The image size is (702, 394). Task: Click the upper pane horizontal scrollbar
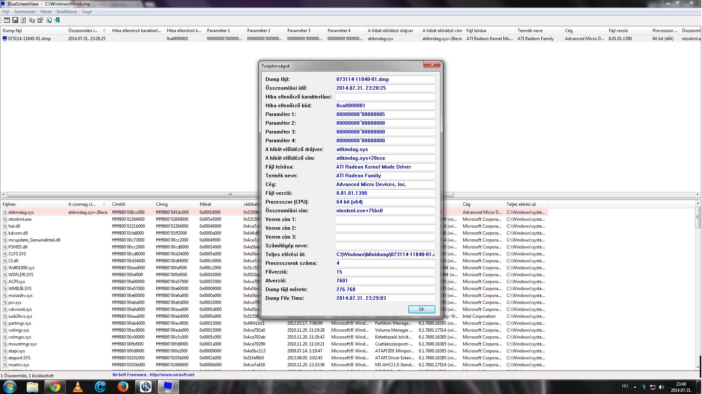(x=230, y=194)
